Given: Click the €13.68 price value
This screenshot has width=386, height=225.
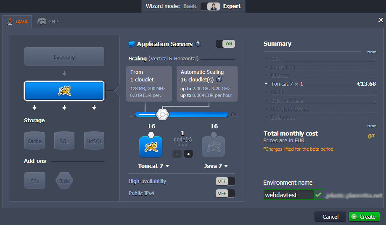Looking at the screenshot, I should [x=367, y=84].
